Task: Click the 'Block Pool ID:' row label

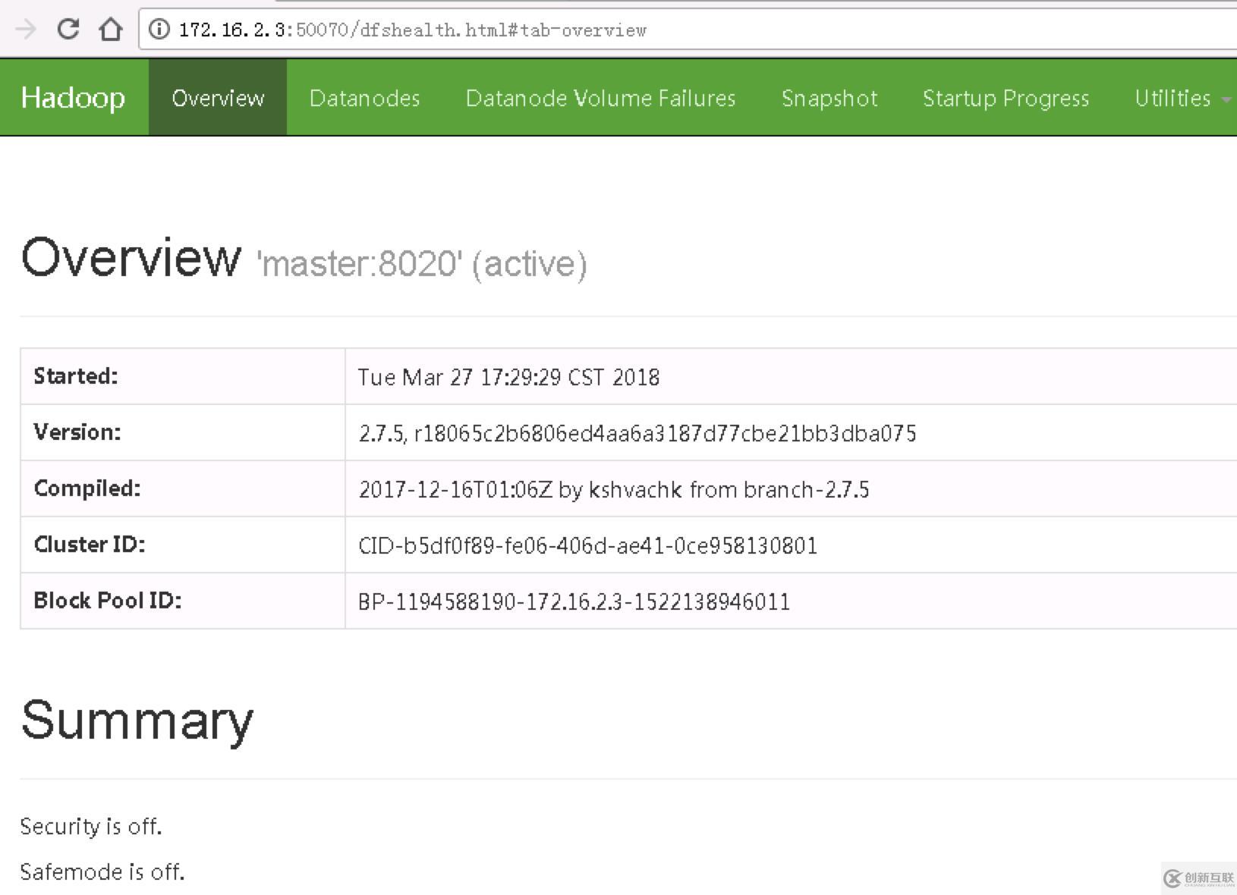Action: 108,601
